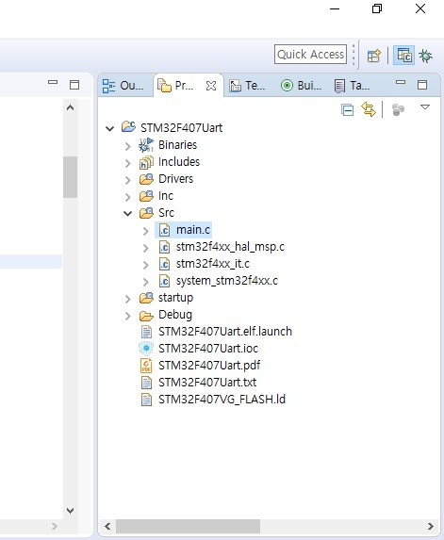Open the Ta... tab
Image resolution: width=444 pixels, height=540 pixels.
352,86
